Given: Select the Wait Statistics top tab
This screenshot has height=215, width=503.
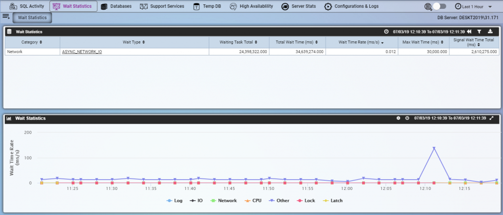Looking at the screenshot, I should click(x=73, y=6).
